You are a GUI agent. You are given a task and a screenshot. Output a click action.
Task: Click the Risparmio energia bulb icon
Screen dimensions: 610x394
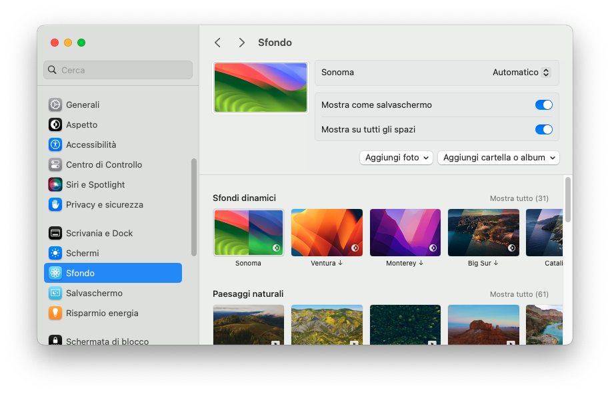click(x=55, y=313)
